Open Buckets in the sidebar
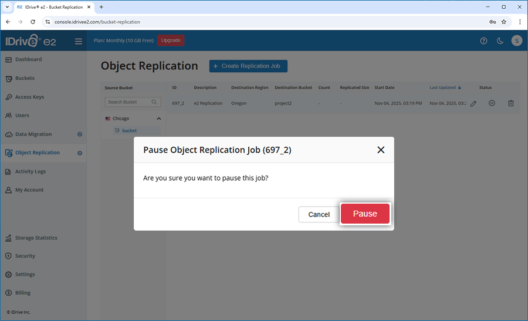Viewport: 528px width, 321px height. click(25, 78)
